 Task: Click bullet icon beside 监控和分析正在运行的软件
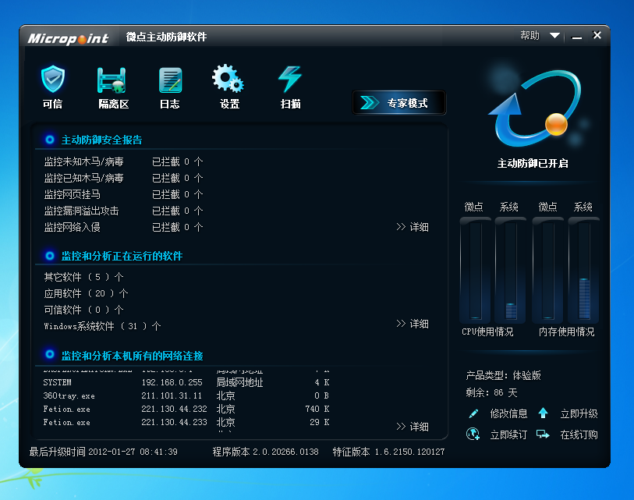[x=50, y=256]
